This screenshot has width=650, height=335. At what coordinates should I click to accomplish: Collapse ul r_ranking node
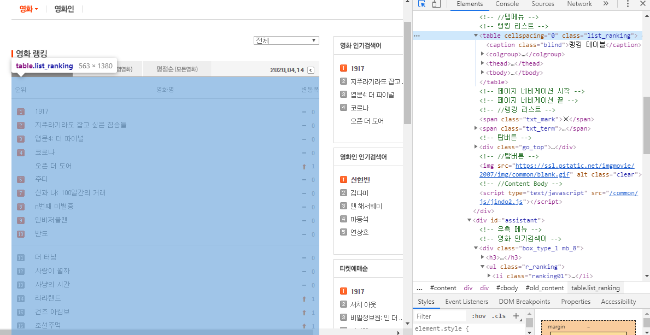483,267
